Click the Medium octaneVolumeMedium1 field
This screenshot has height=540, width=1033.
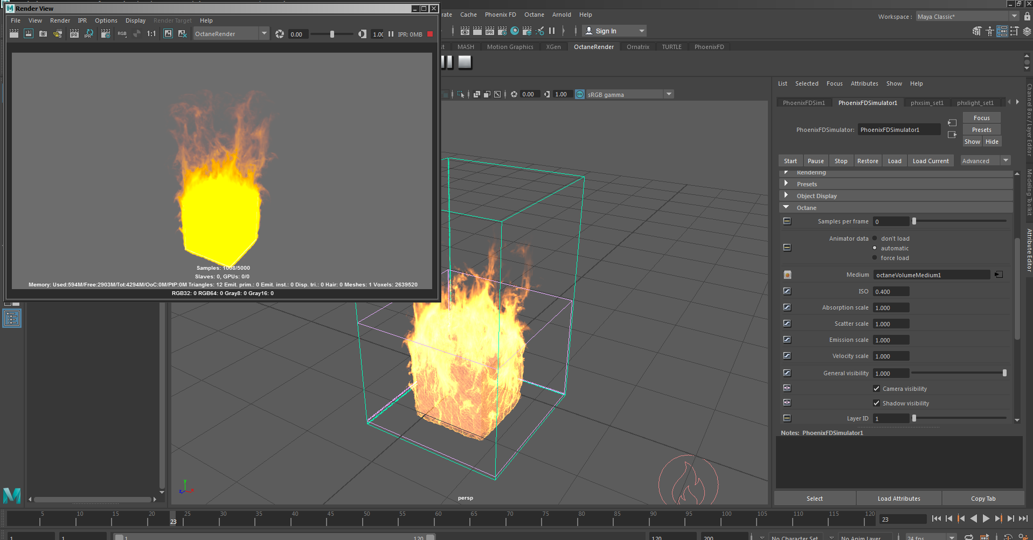click(932, 275)
